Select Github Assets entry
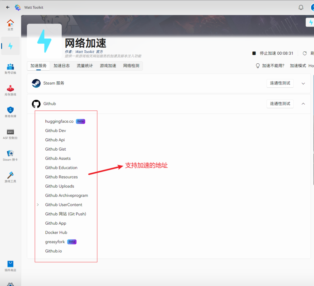Image resolution: width=314 pixels, height=286 pixels. click(x=58, y=158)
